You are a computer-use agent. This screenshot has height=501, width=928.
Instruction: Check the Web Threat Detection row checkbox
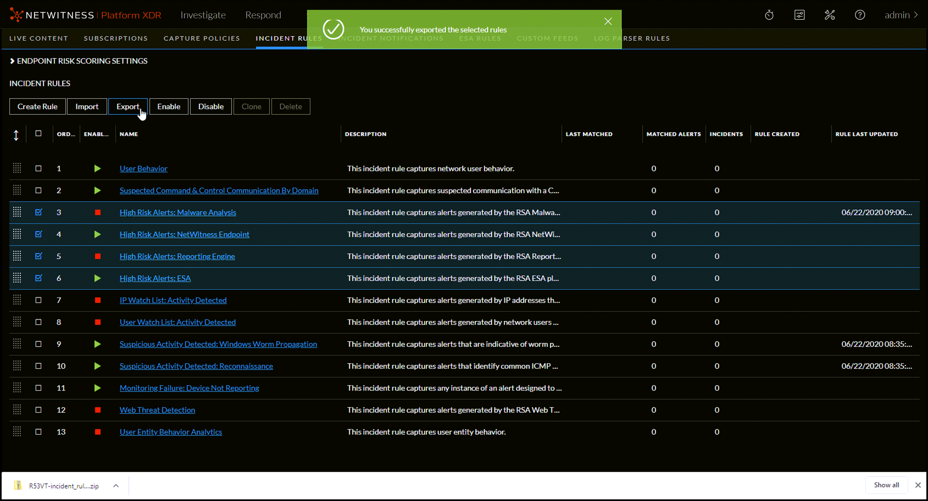pos(38,410)
